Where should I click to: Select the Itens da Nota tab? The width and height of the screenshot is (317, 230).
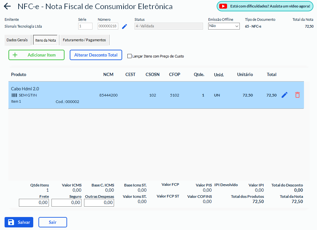click(x=45, y=40)
